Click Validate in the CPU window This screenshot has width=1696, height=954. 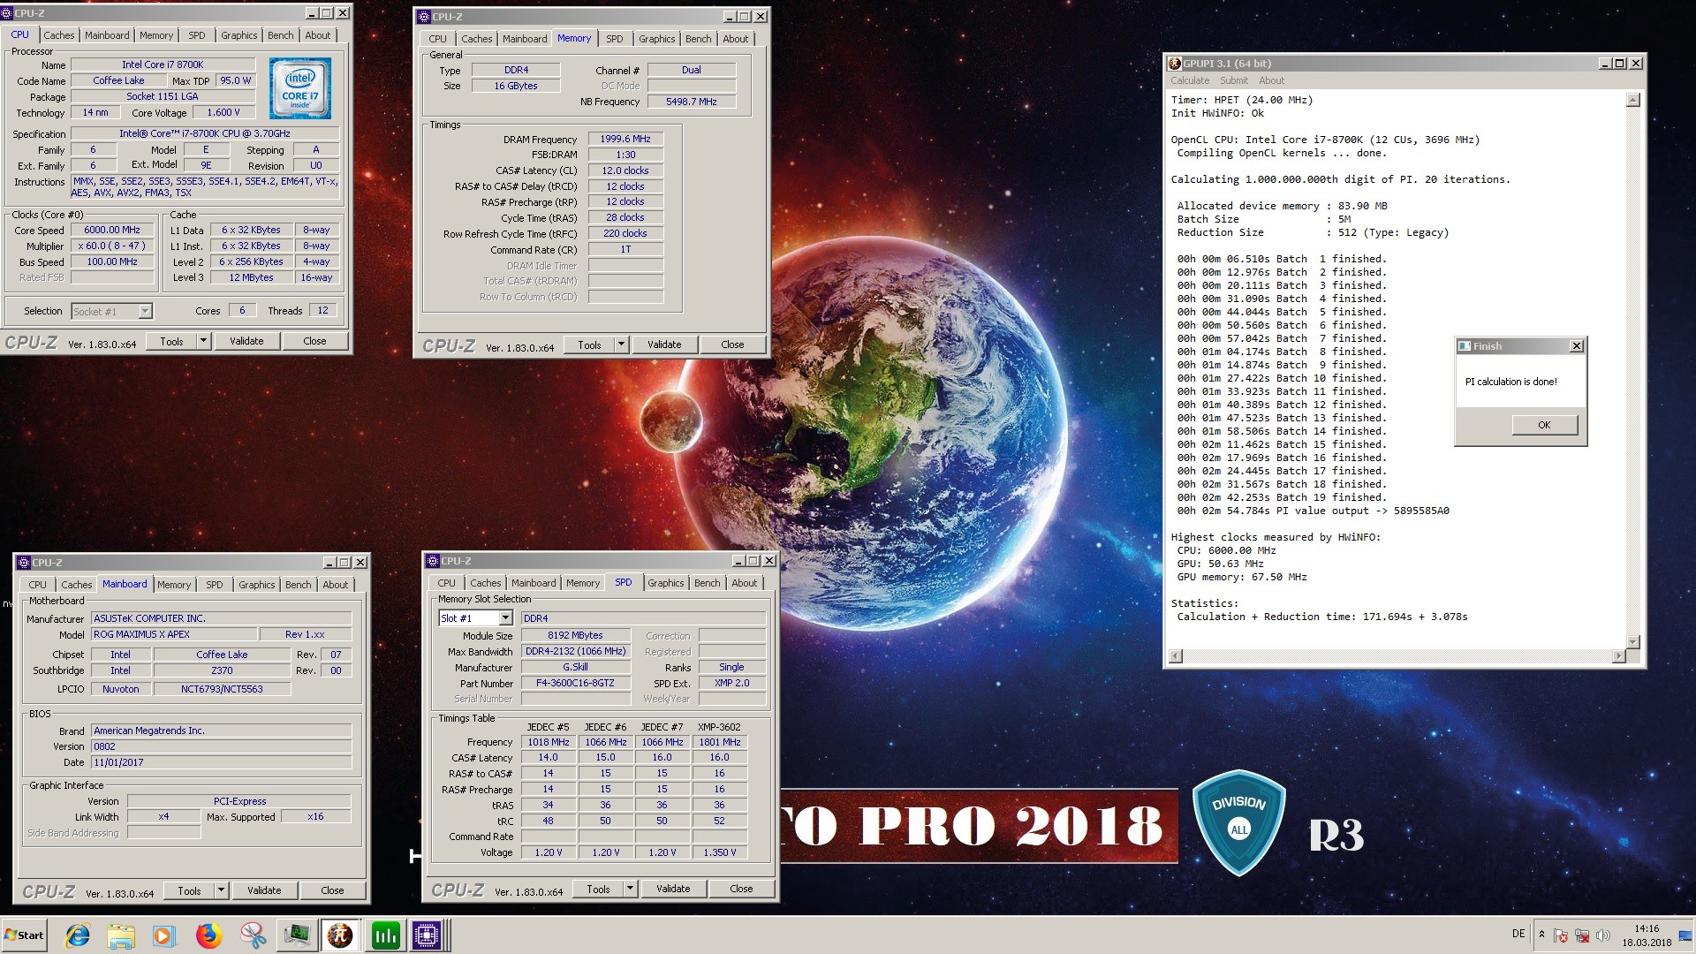point(246,341)
